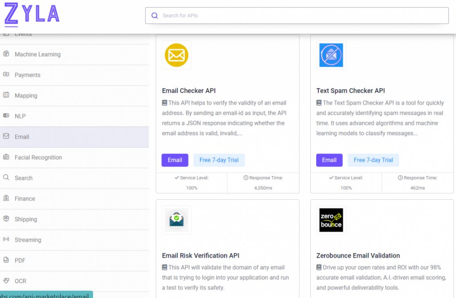The height and width of the screenshot is (298, 456).
Task: Open the Search category in sidebar
Action: (74, 178)
